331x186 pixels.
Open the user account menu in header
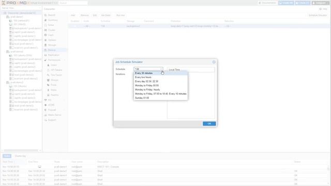pos(321,3)
